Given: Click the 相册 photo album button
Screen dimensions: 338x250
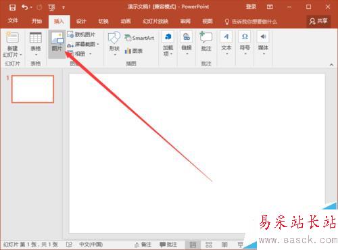Looking at the screenshot, I should click(x=76, y=54).
